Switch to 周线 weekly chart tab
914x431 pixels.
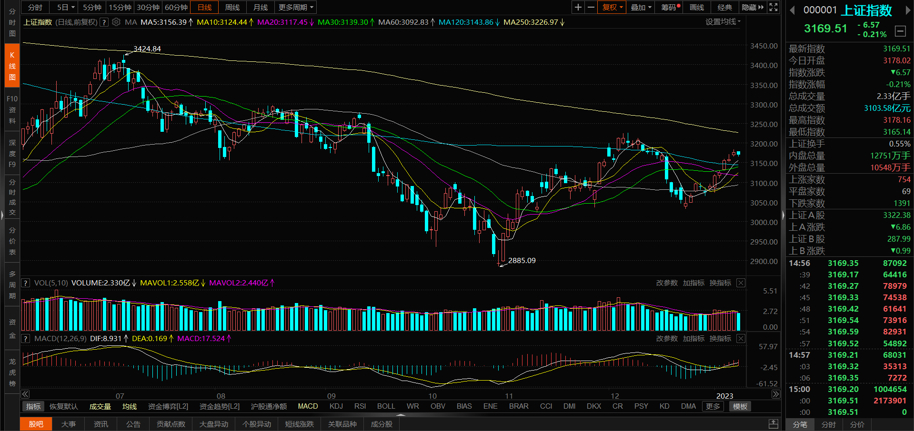click(232, 7)
